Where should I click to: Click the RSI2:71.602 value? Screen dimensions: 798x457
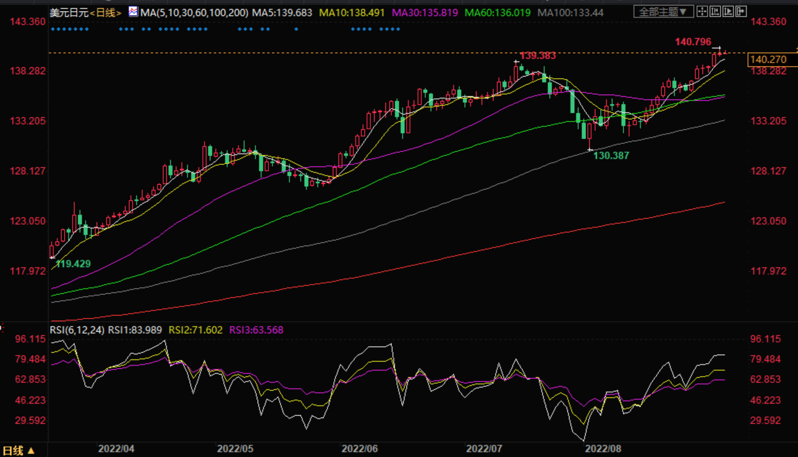coord(196,330)
